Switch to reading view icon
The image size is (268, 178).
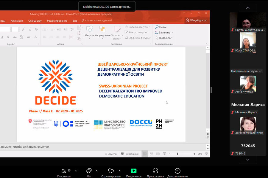tap(158, 154)
